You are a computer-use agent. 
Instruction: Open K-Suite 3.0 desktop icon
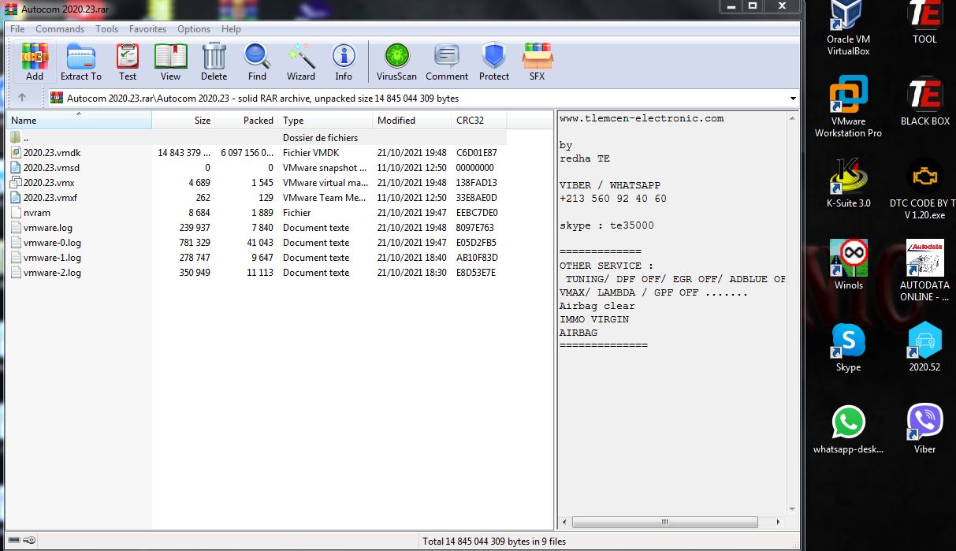(x=848, y=183)
